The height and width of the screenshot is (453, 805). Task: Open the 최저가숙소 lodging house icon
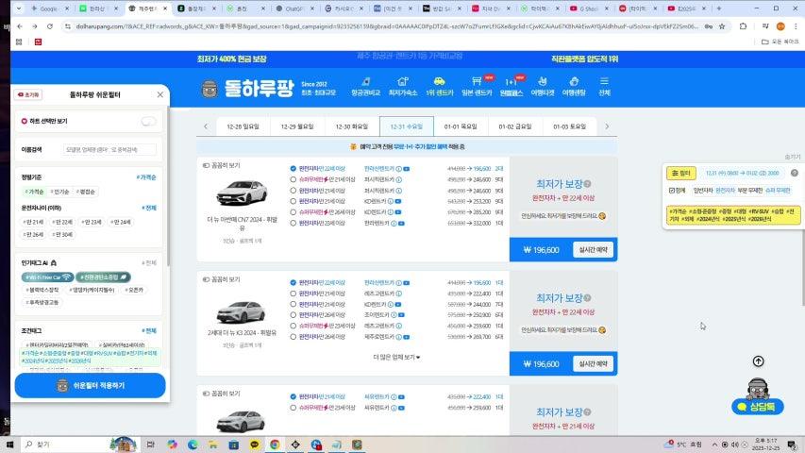pos(402,86)
